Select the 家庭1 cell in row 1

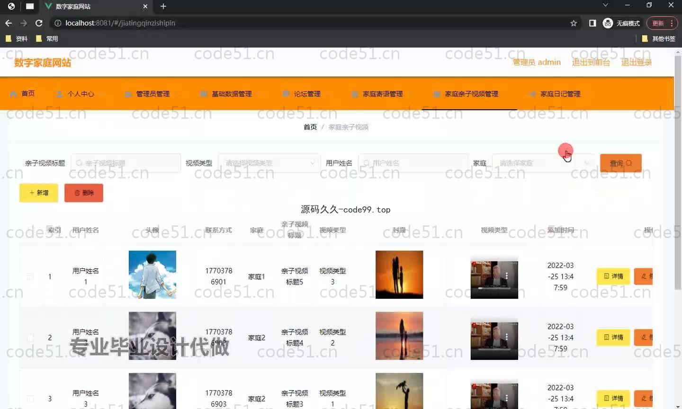[x=257, y=276]
